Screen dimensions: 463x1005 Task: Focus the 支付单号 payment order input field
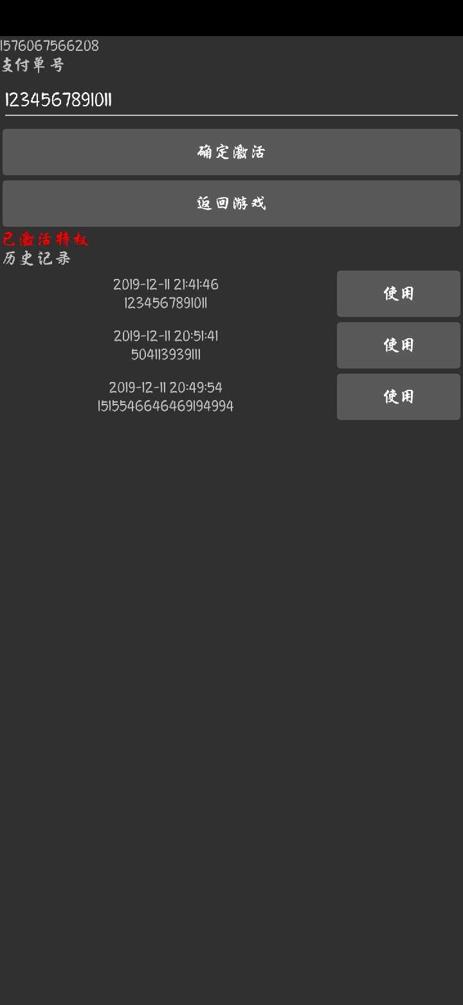[x=232, y=100]
